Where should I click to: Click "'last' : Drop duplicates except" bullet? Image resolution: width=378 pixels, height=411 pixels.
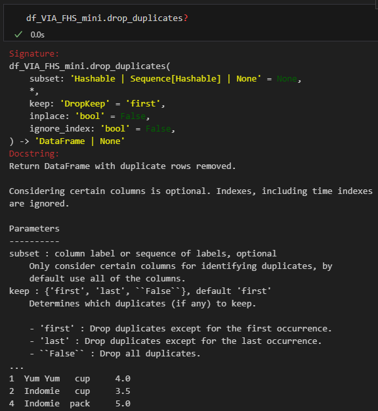(x=175, y=341)
